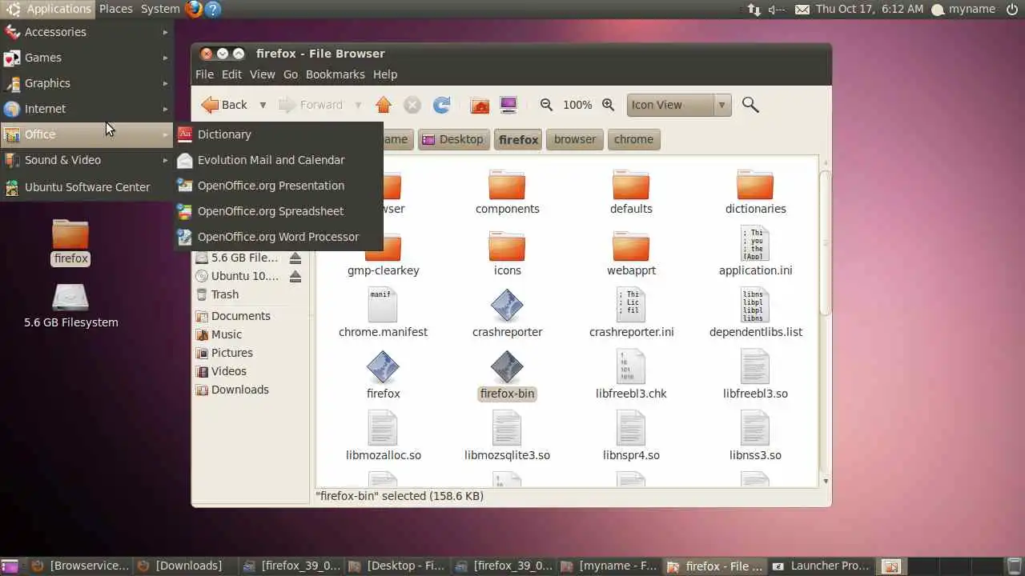Zoom out with the minus magnifier
The height and width of the screenshot is (576, 1025).
tap(546, 105)
